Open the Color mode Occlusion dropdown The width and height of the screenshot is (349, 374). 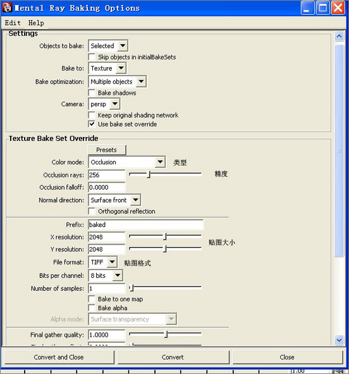click(x=126, y=162)
